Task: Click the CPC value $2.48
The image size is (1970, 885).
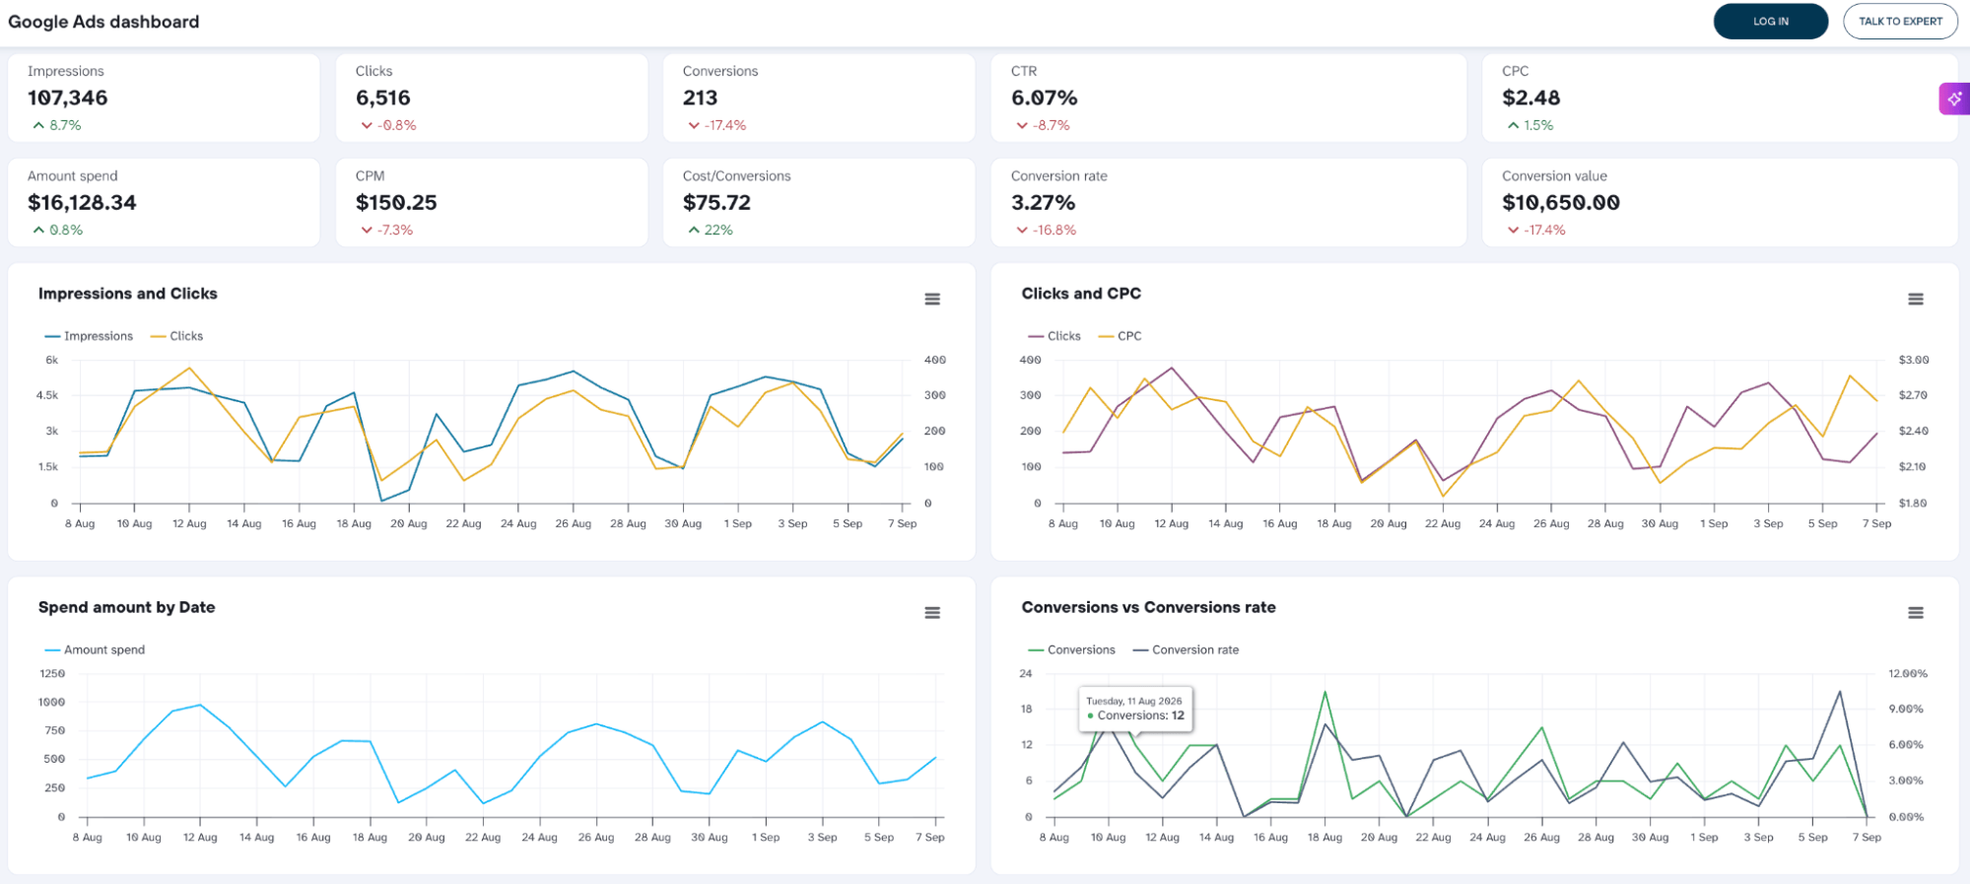Action: point(1530,98)
